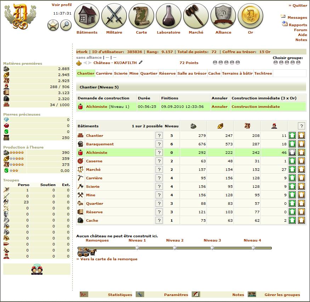Open the Bâtiments house icon
The width and height of the screenshot is (310, 302).
[87, 16]
